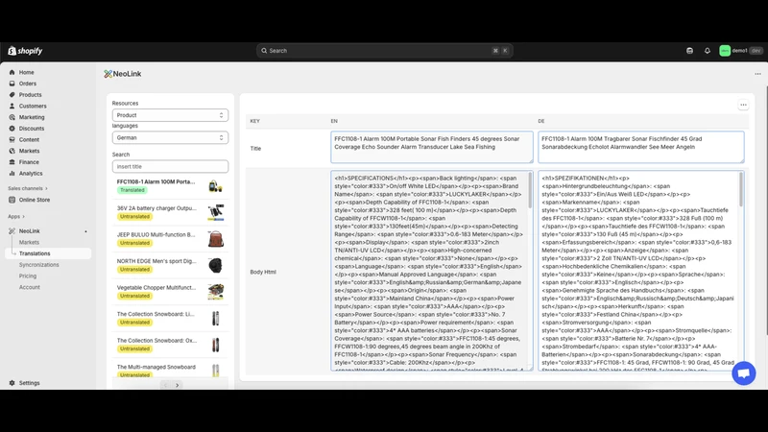768x432 pixels.
Task: Open the three-dot menu in translation panel
Action: click(x=743, y=105)
